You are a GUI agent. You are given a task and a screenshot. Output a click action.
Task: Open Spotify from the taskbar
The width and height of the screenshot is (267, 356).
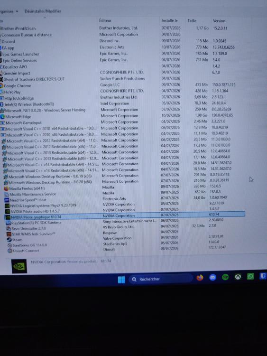pyautogui.click(x=225, y=277)
